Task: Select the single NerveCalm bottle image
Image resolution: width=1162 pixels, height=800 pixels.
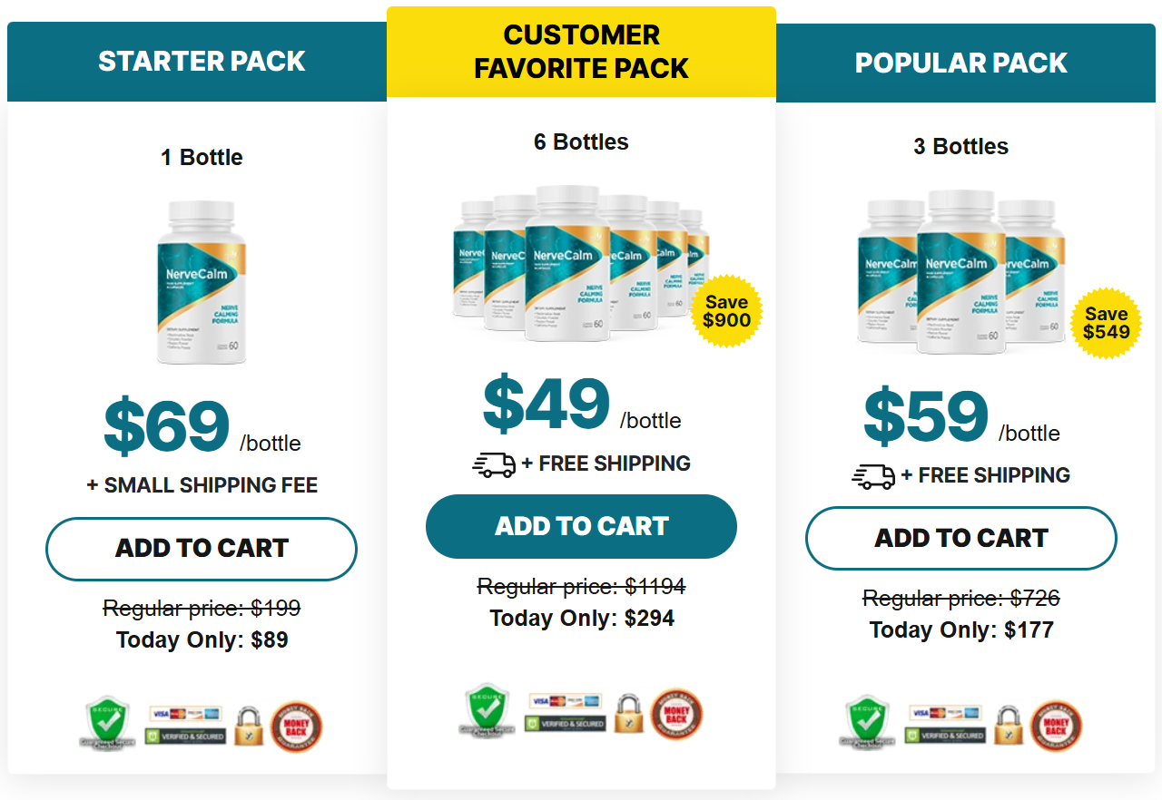Action: (202, 283)
